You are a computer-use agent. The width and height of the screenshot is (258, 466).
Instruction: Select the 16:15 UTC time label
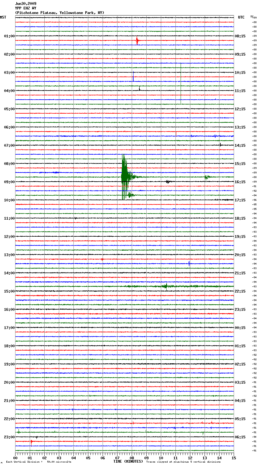tap(240, 182)
